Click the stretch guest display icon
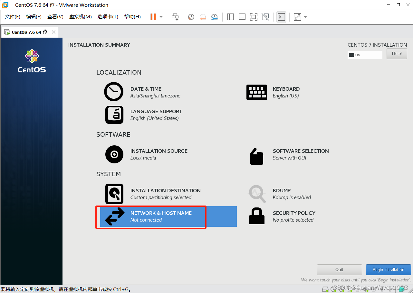413x293 pixels. point(297,17)
